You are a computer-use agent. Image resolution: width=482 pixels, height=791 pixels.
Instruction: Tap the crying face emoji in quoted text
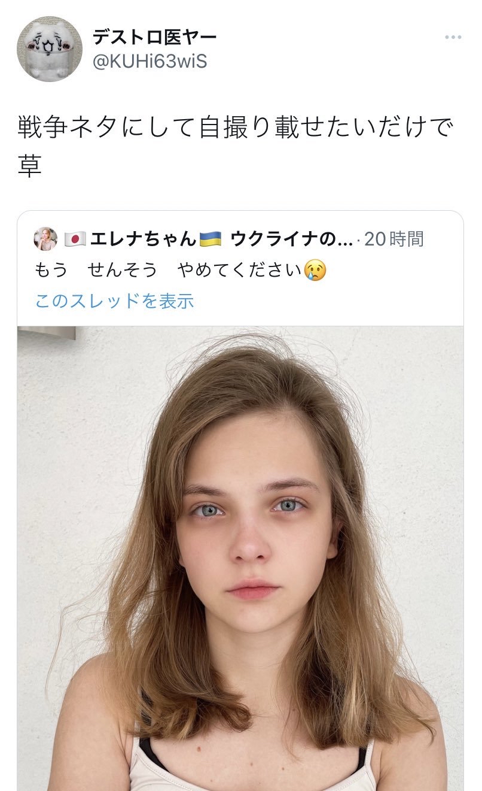(x=315, y=270)
